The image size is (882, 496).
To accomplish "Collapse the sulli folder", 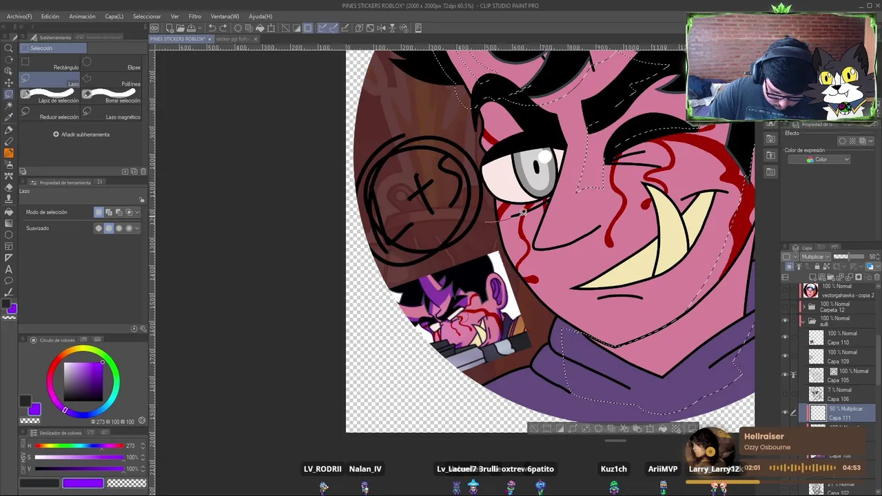I will tap(803, 321).
